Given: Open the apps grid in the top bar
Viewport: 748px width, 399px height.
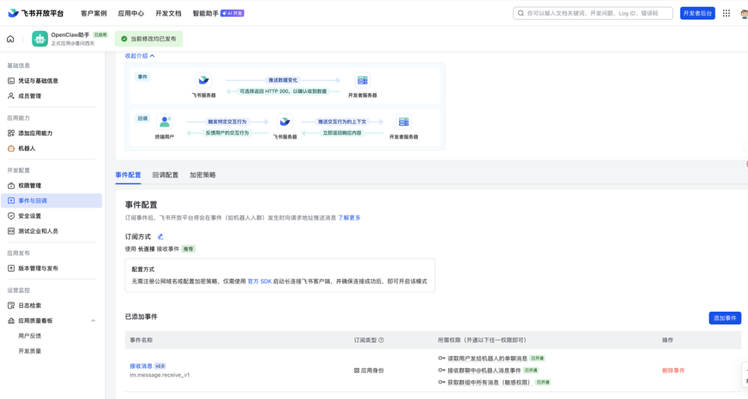Looking at the screenshot, I should pos(725,12).
